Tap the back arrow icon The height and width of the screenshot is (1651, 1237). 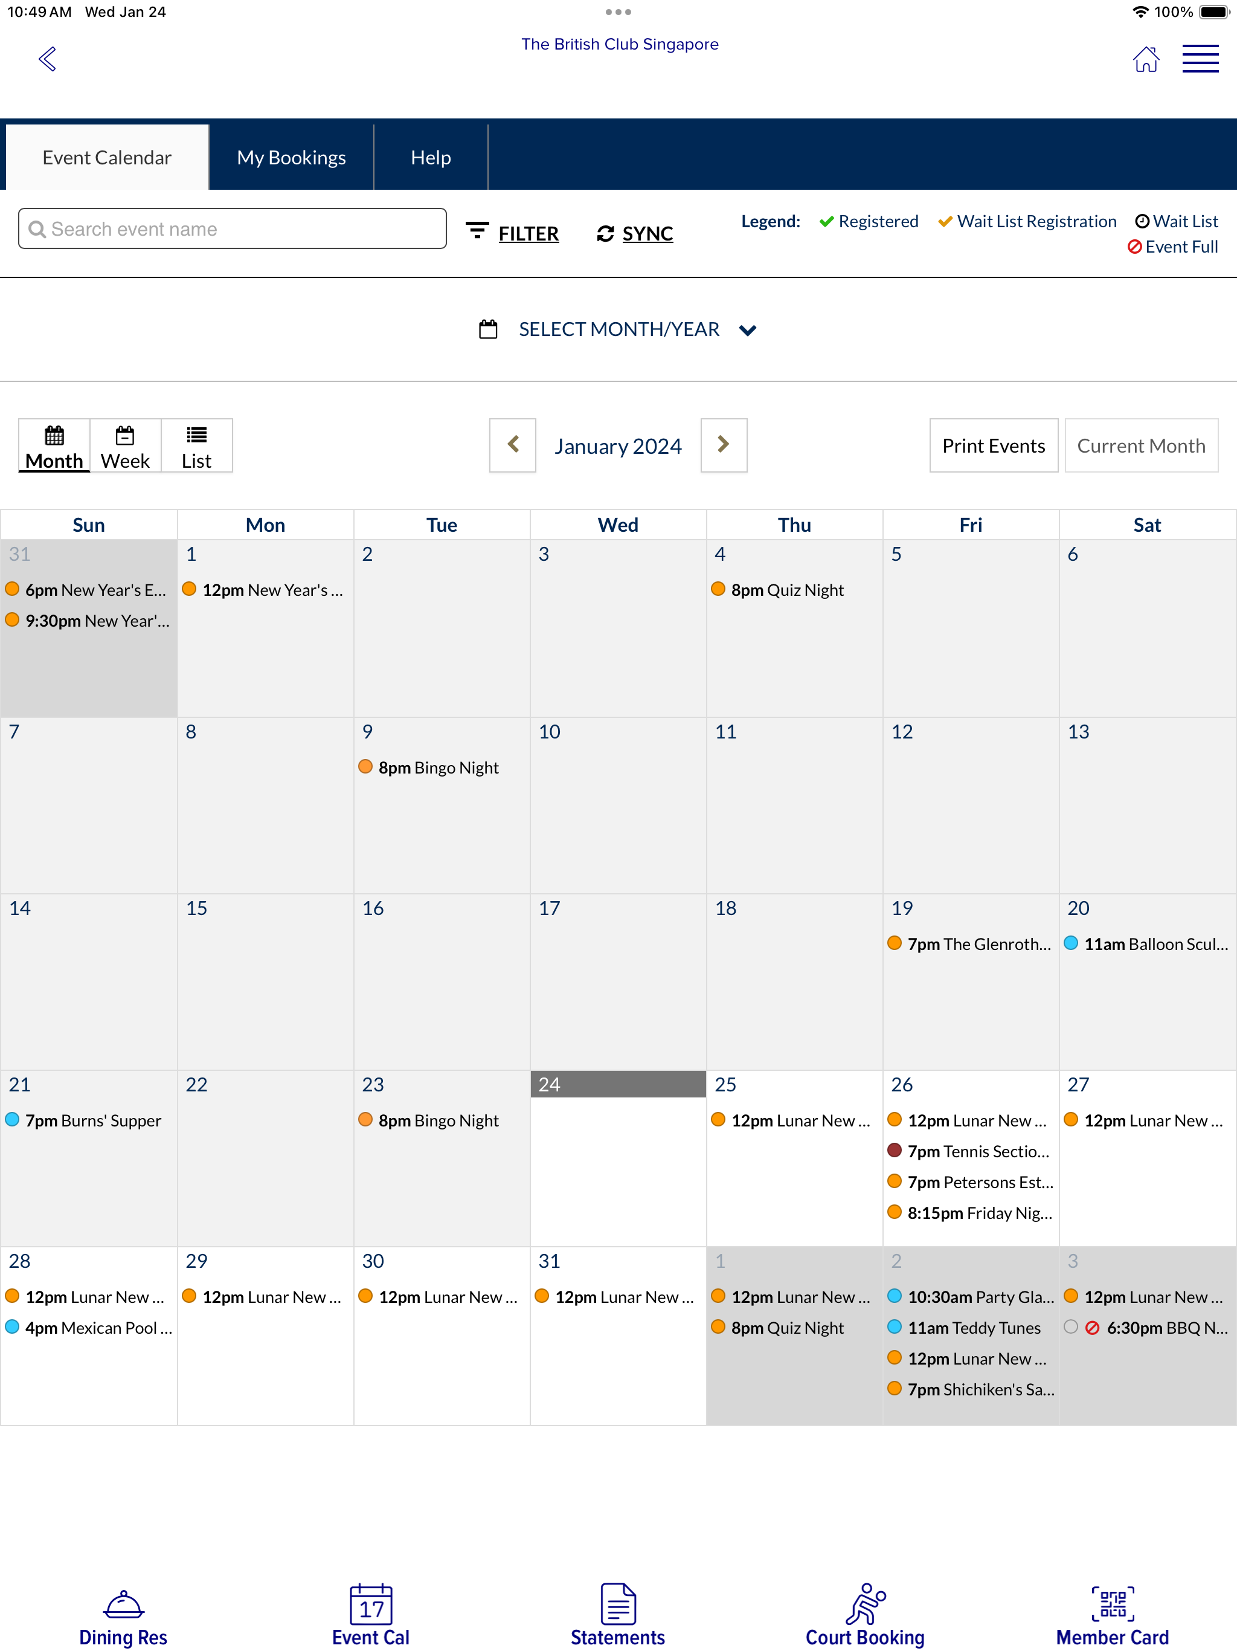(48, 59)
